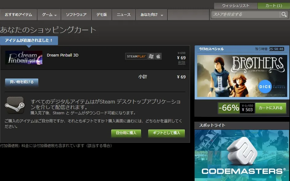
Task: Click the Windows platform icon for Dream Pinball 3D
Action: (151, 56)
